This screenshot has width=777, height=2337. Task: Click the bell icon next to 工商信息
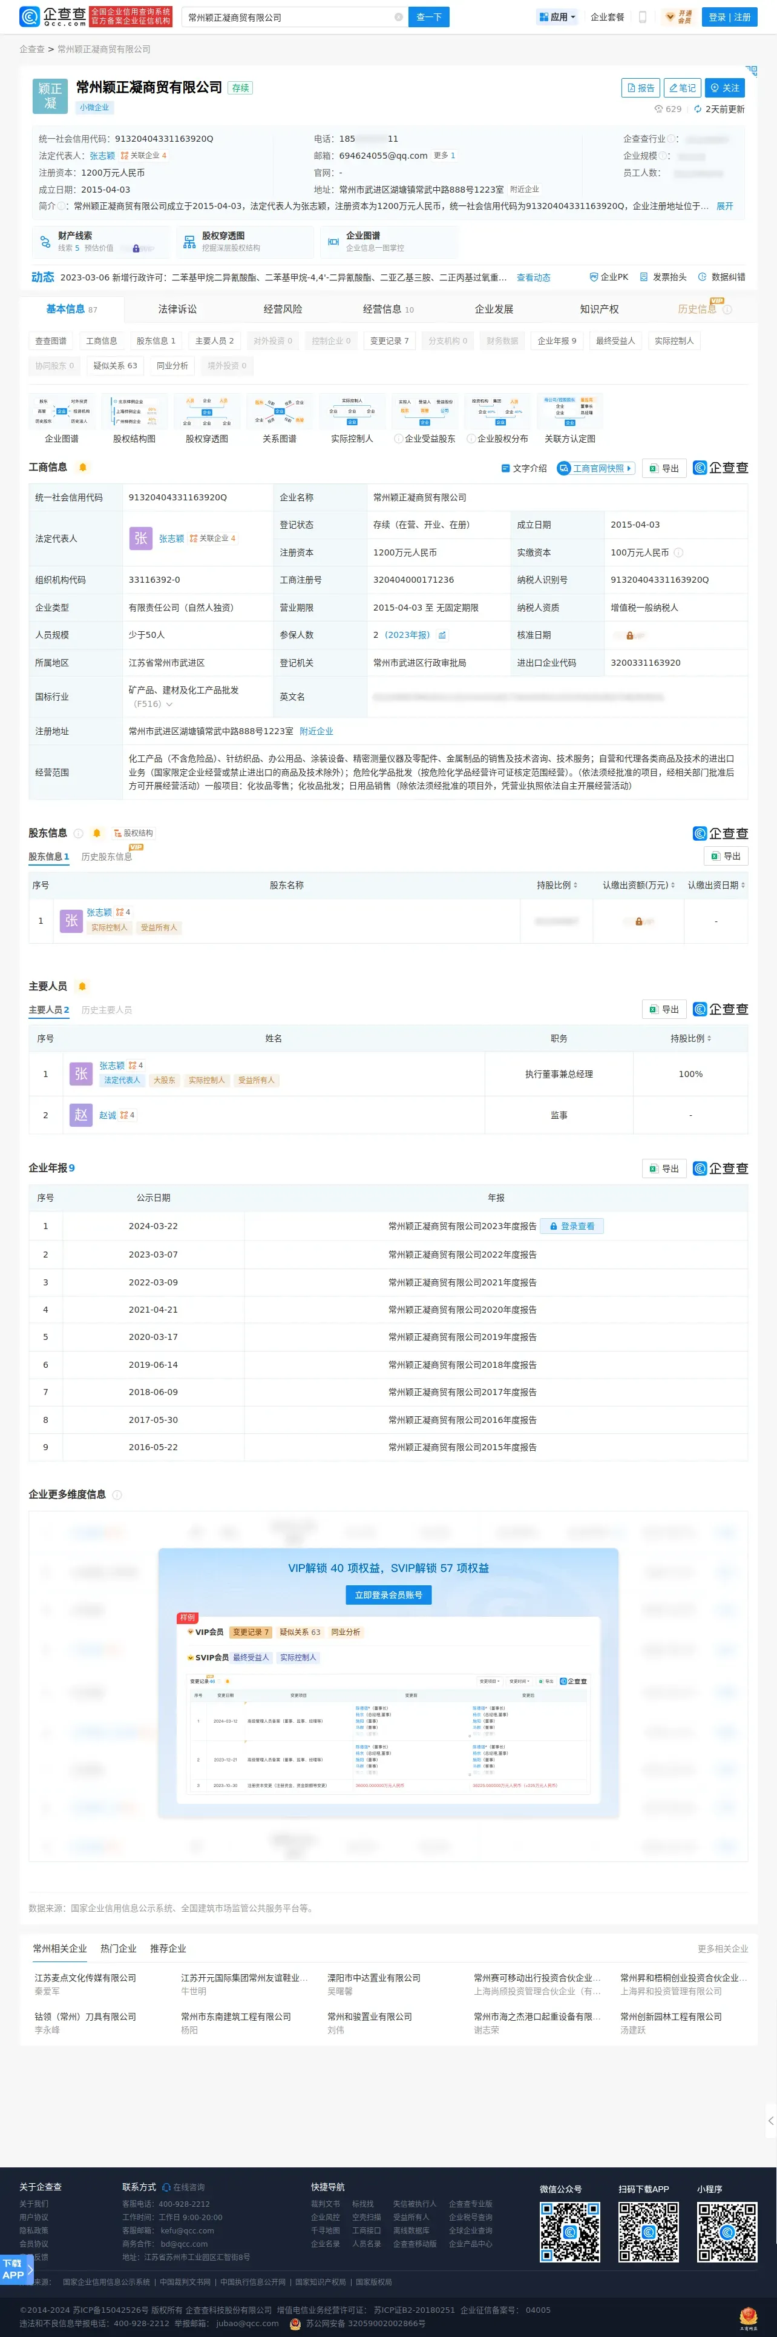point(82,467)
